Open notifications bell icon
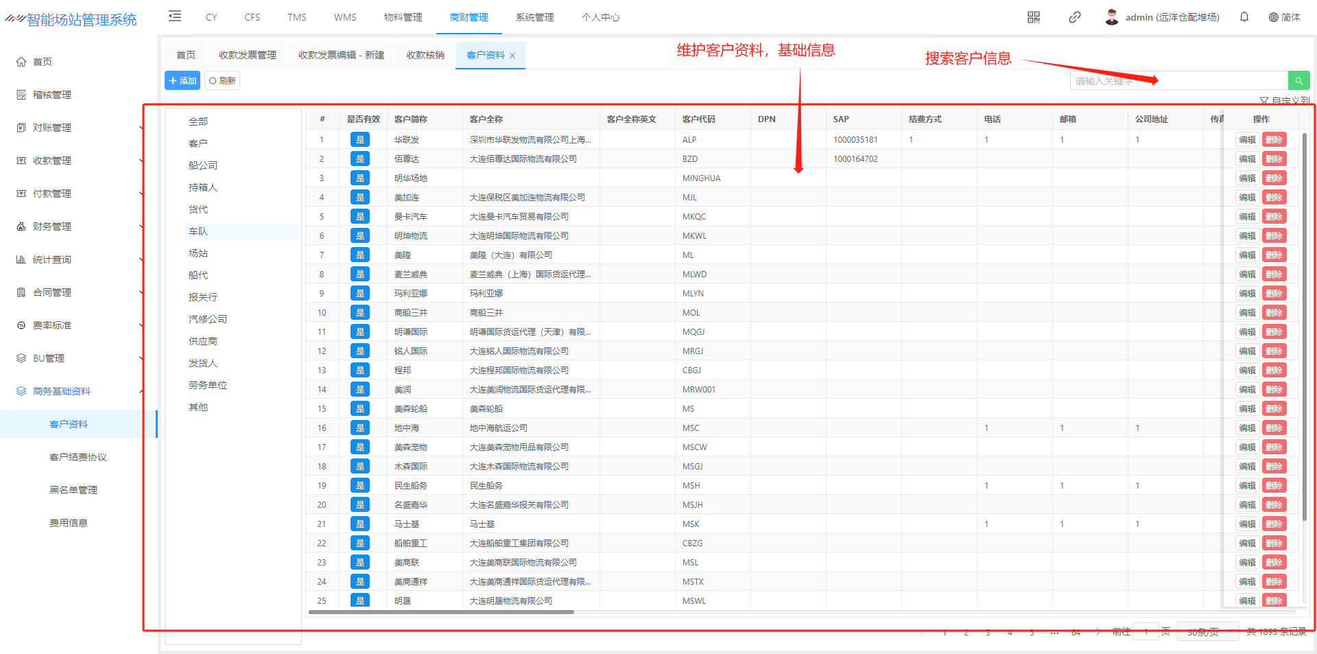 pos(1244,17)
